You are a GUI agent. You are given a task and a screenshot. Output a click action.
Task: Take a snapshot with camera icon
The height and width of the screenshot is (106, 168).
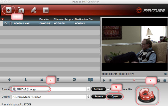click(158, 80)
